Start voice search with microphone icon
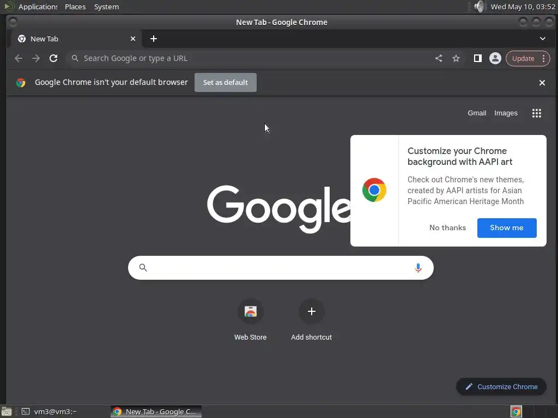This screenshot has width=558, height=418. pyautogui.click(x=418, y=268)
